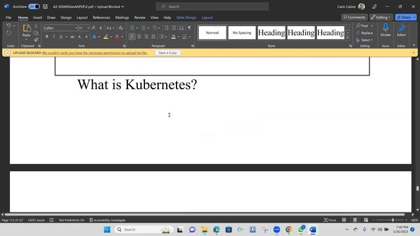
Task: Expand the Styles gallery
Action: click(348, 39)
